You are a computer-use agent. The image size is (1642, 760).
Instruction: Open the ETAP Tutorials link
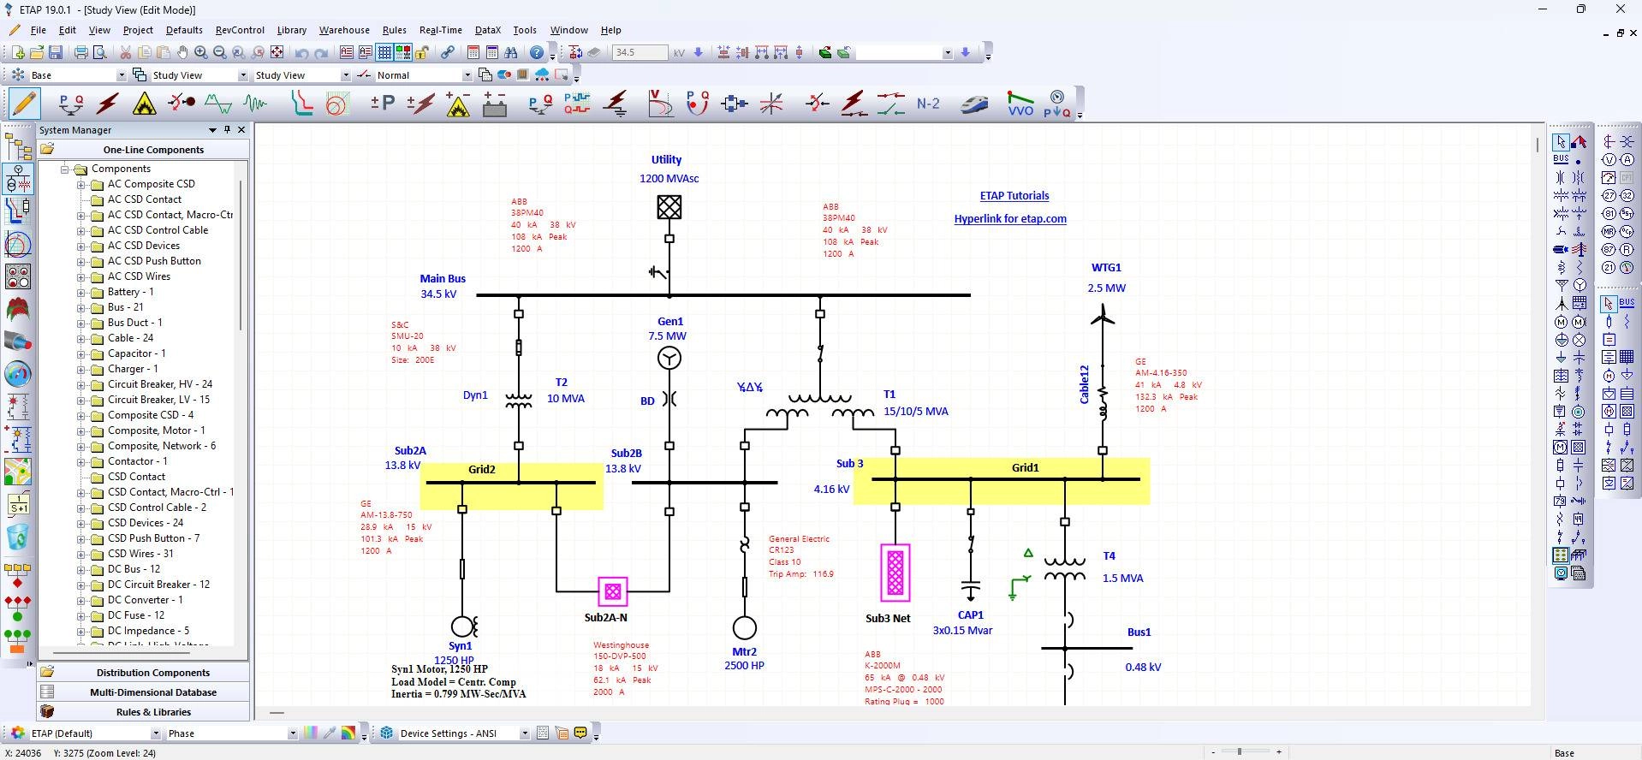point(1014,196)
